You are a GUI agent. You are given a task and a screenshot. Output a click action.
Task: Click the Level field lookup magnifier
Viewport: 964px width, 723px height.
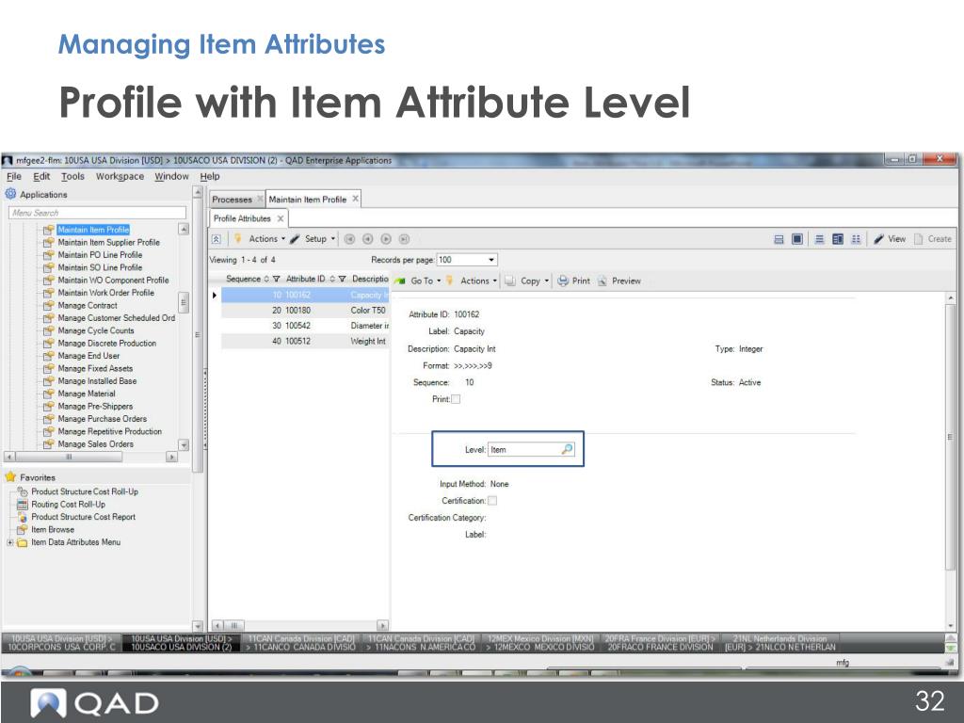(x=567, y=449)
